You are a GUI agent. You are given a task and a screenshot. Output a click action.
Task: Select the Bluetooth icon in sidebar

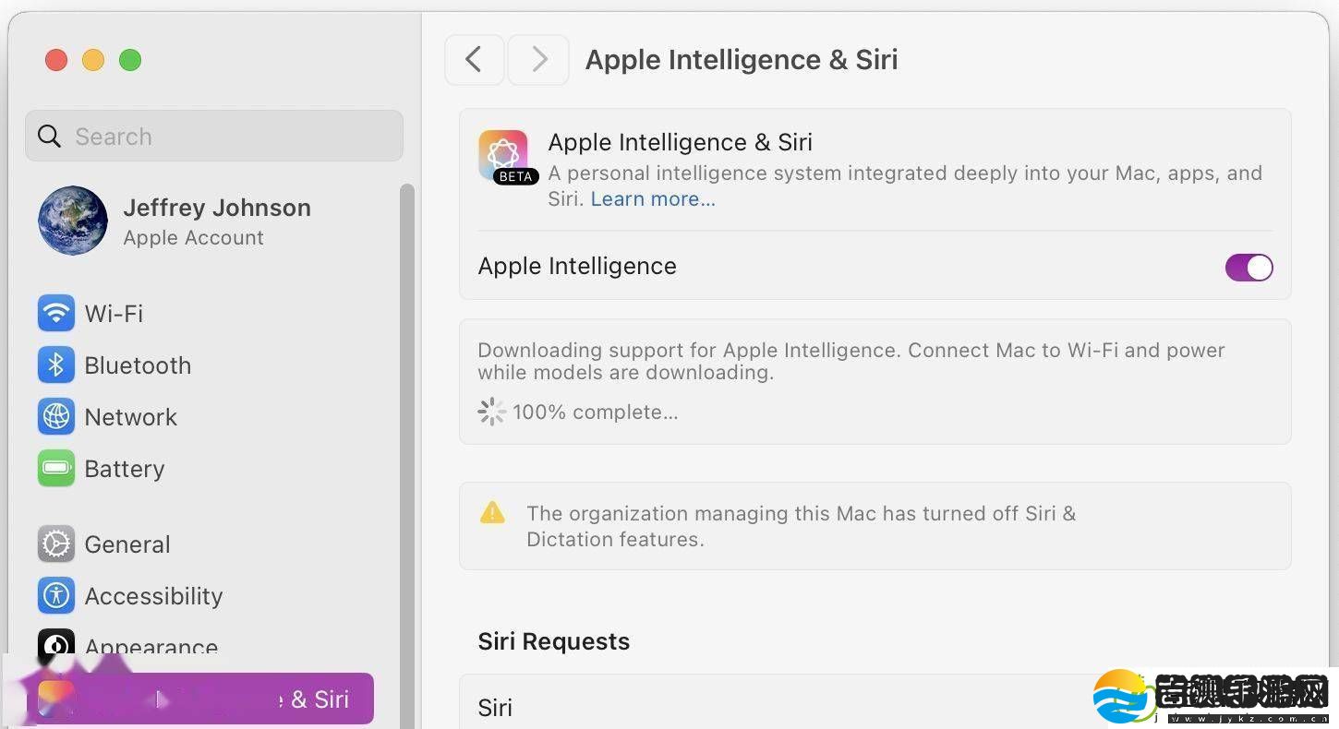56,365
